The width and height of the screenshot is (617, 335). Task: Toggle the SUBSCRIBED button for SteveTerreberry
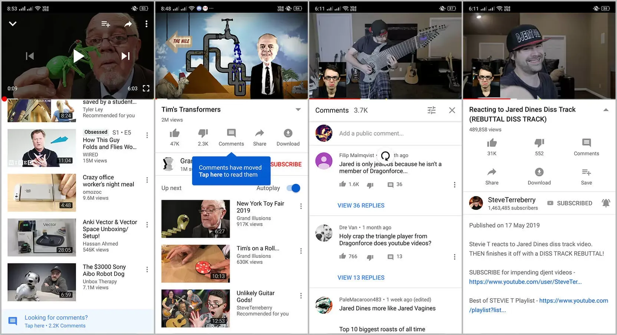pos(570,203)
